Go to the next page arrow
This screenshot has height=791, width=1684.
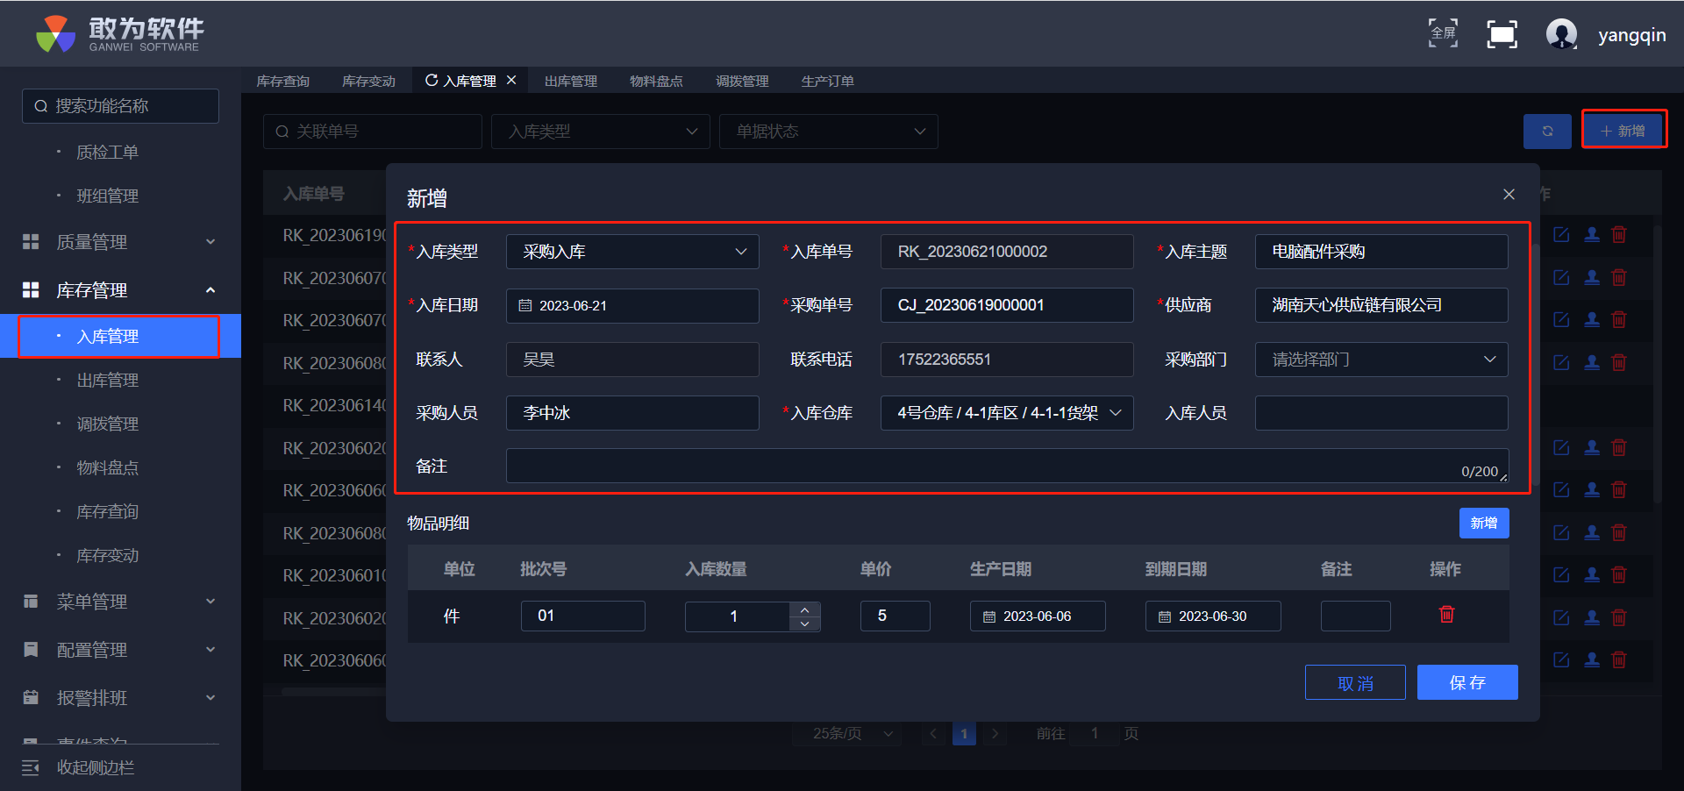995,734
